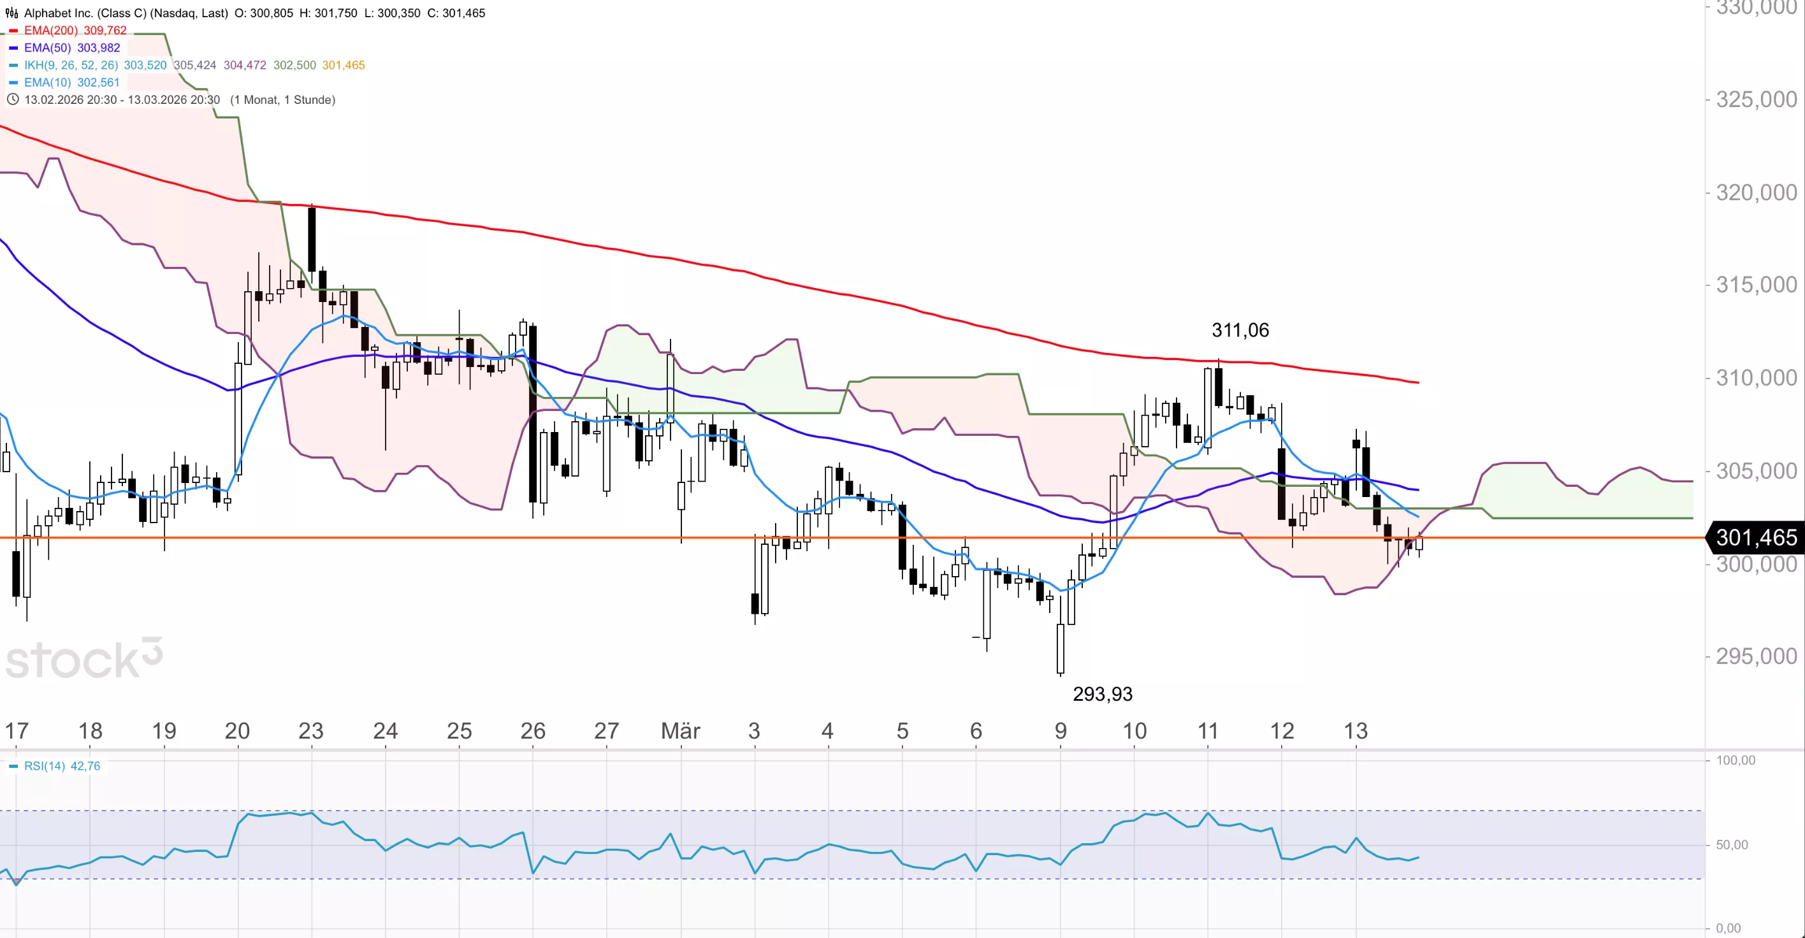This screenshot has width=1805, height=938.
Task: Click the Mär month label on time axis
Action: (680, 732)
